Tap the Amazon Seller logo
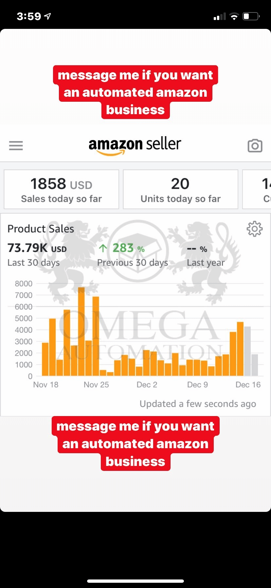 135,145
